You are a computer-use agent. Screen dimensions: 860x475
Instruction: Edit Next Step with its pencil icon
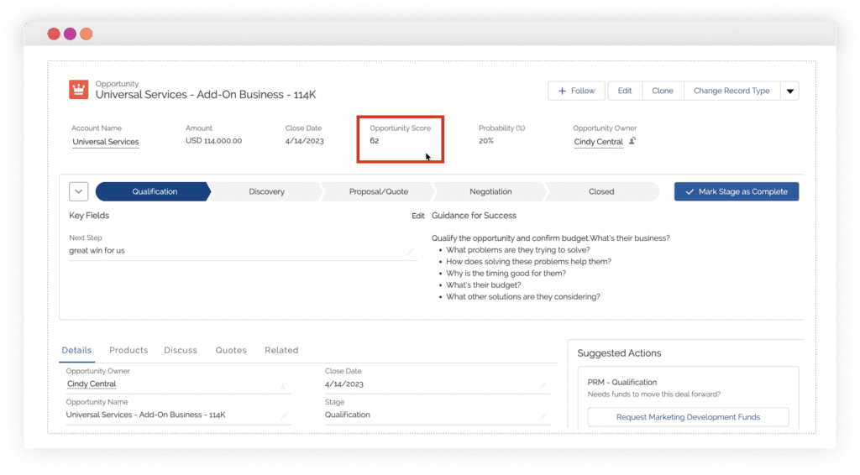(x=410, y=252)
